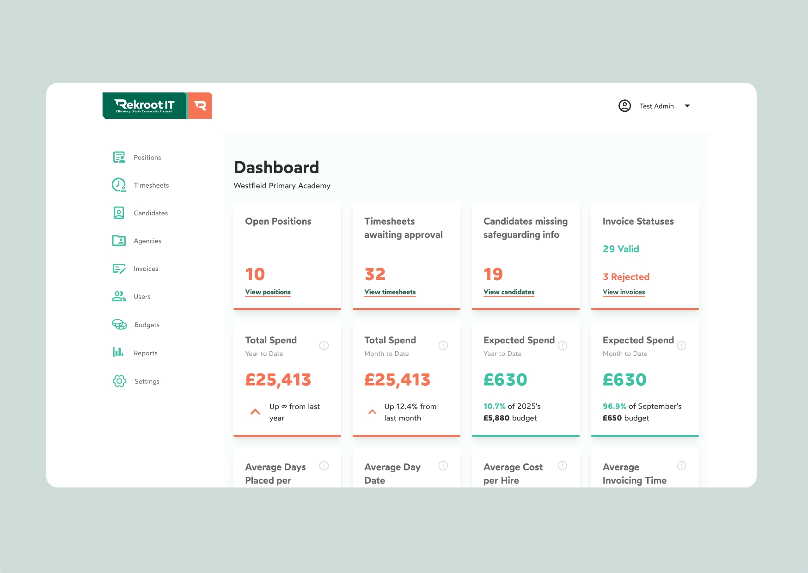This screenshot has width=808, height=573.
Task: Click info icon on Expected Spend Year to Date
Action: [563, 345]
